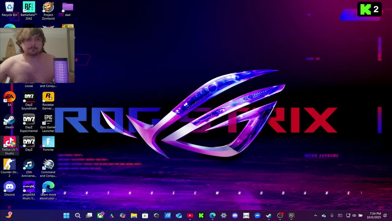Open the notifications bell in the tray

(385, 215)
